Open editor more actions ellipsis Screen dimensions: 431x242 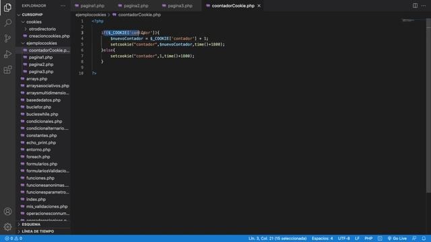424,6
